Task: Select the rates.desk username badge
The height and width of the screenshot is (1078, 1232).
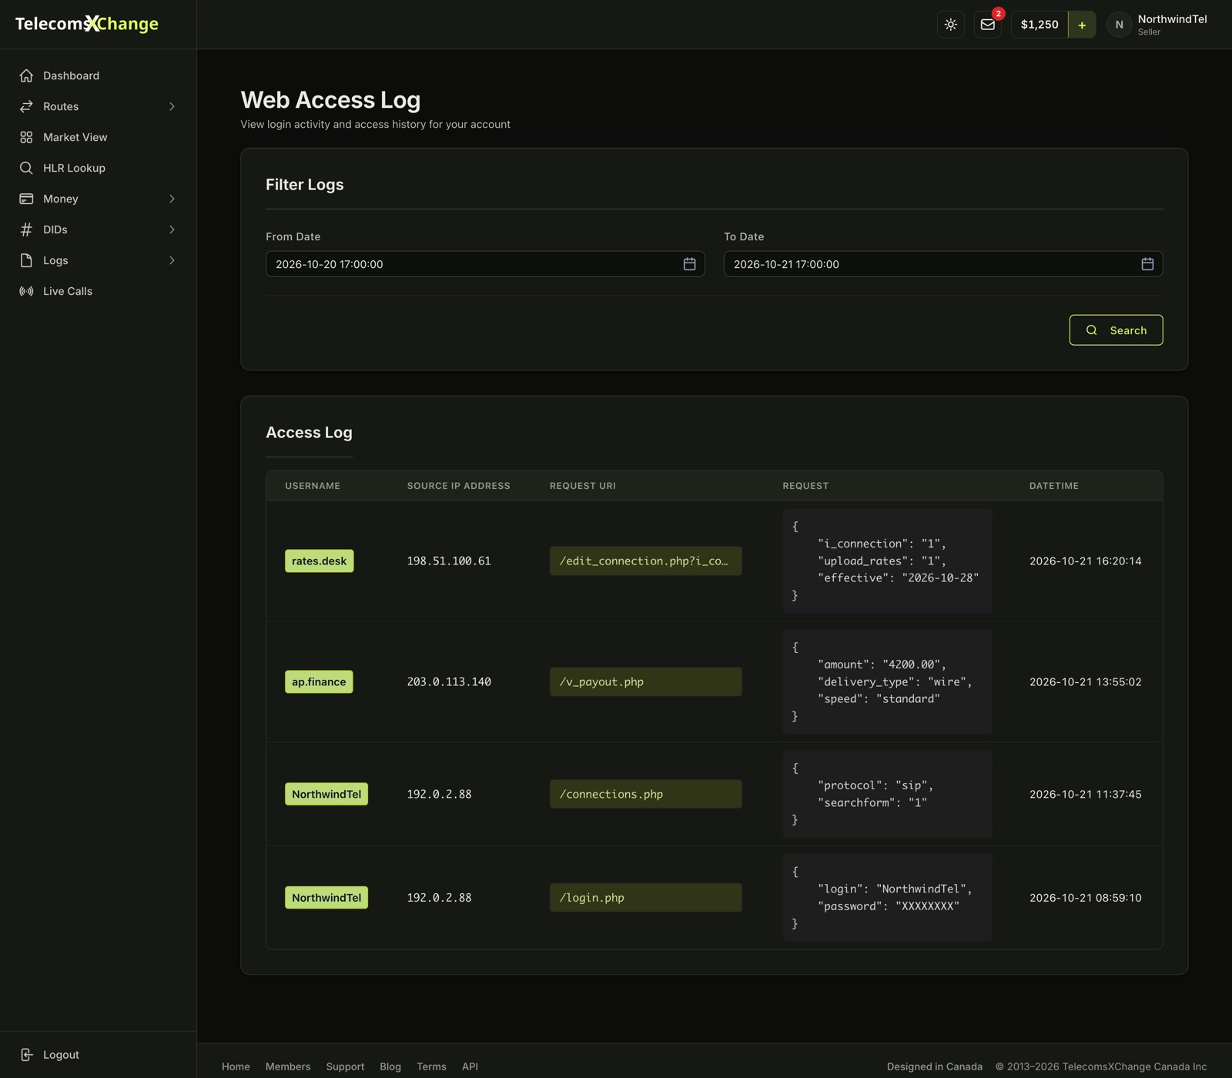Action: [x=319, y=561]
